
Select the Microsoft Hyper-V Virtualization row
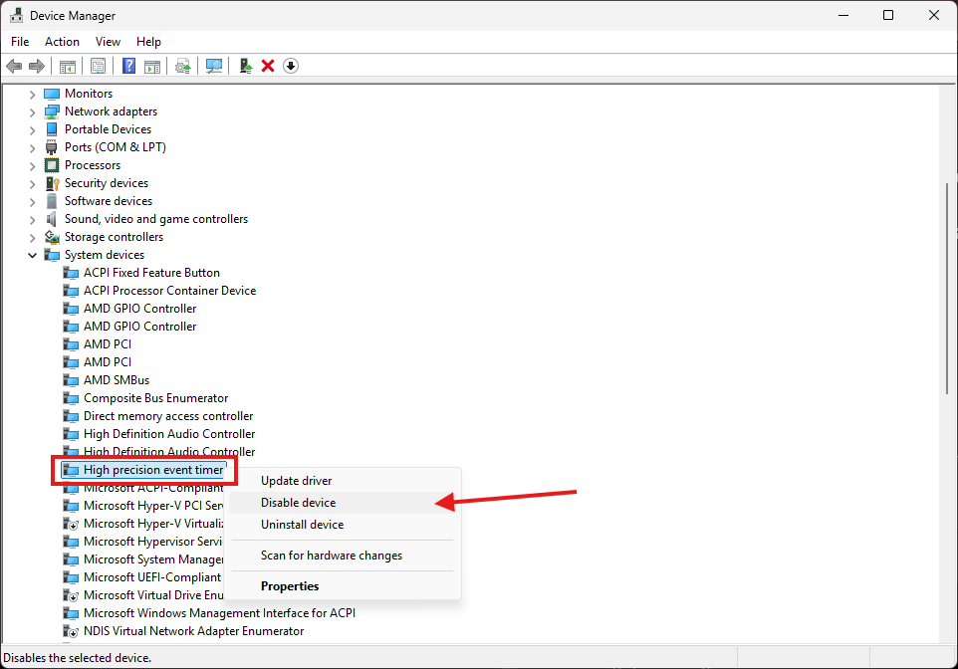coord(152,524)
